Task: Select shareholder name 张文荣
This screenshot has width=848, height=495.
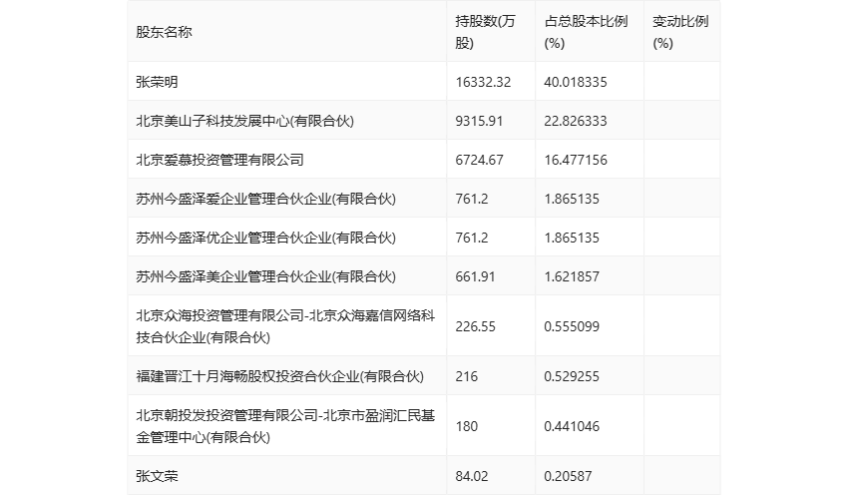Action: [x=157, y=475]
